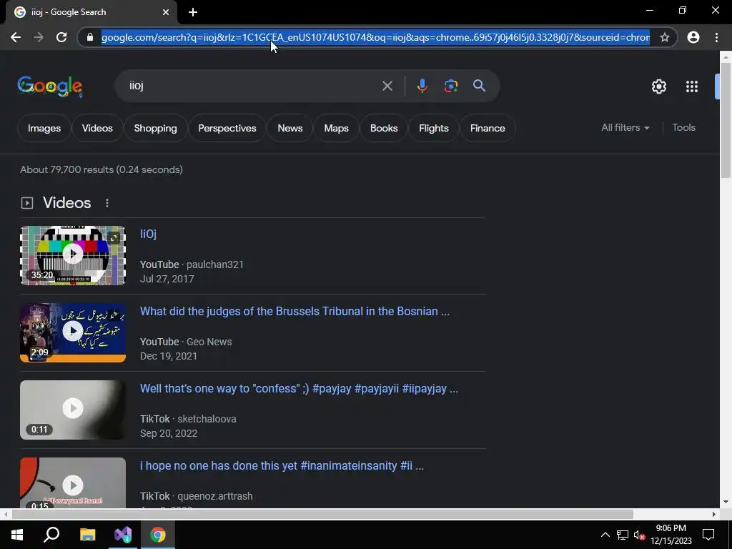Click the 'Dec 19, 2021' date text
The image size is (732, 549).
pyautogui.click(x=169, y=356)
